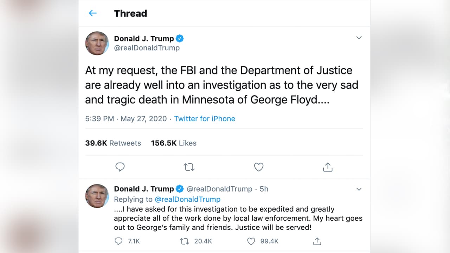Open the Retweets list

pos(113,143)
